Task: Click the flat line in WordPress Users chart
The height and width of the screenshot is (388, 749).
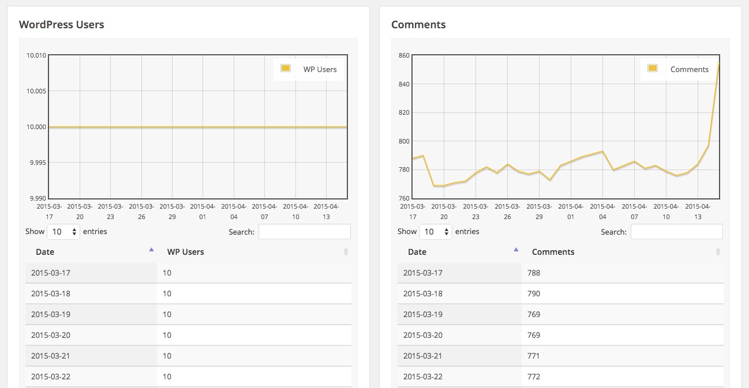Action: click(198, 127)
